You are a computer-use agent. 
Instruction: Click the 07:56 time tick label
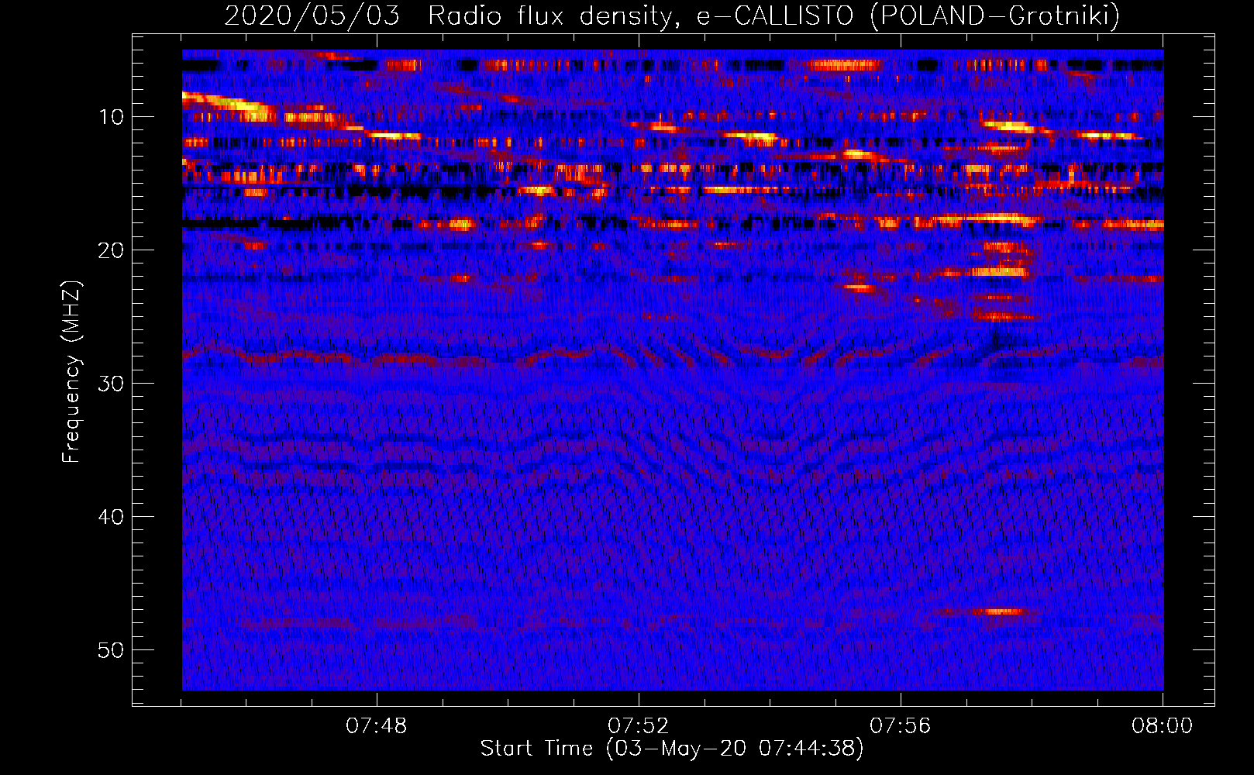point(901,726)
